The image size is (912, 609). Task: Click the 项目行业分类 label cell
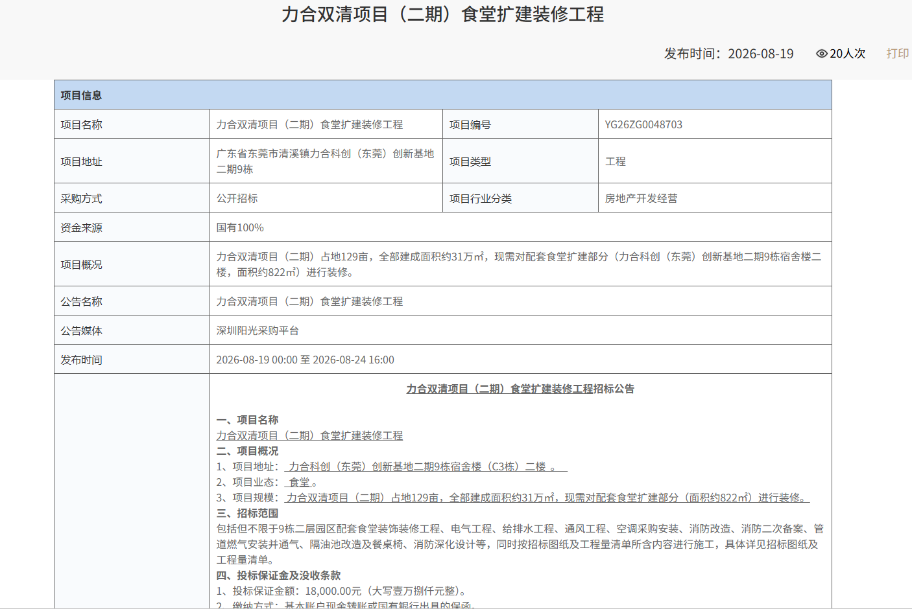point(520,198)
